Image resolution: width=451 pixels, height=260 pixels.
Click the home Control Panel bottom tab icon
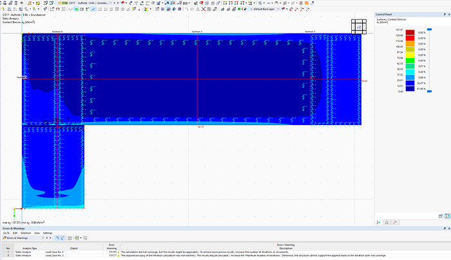pos(387,223)
